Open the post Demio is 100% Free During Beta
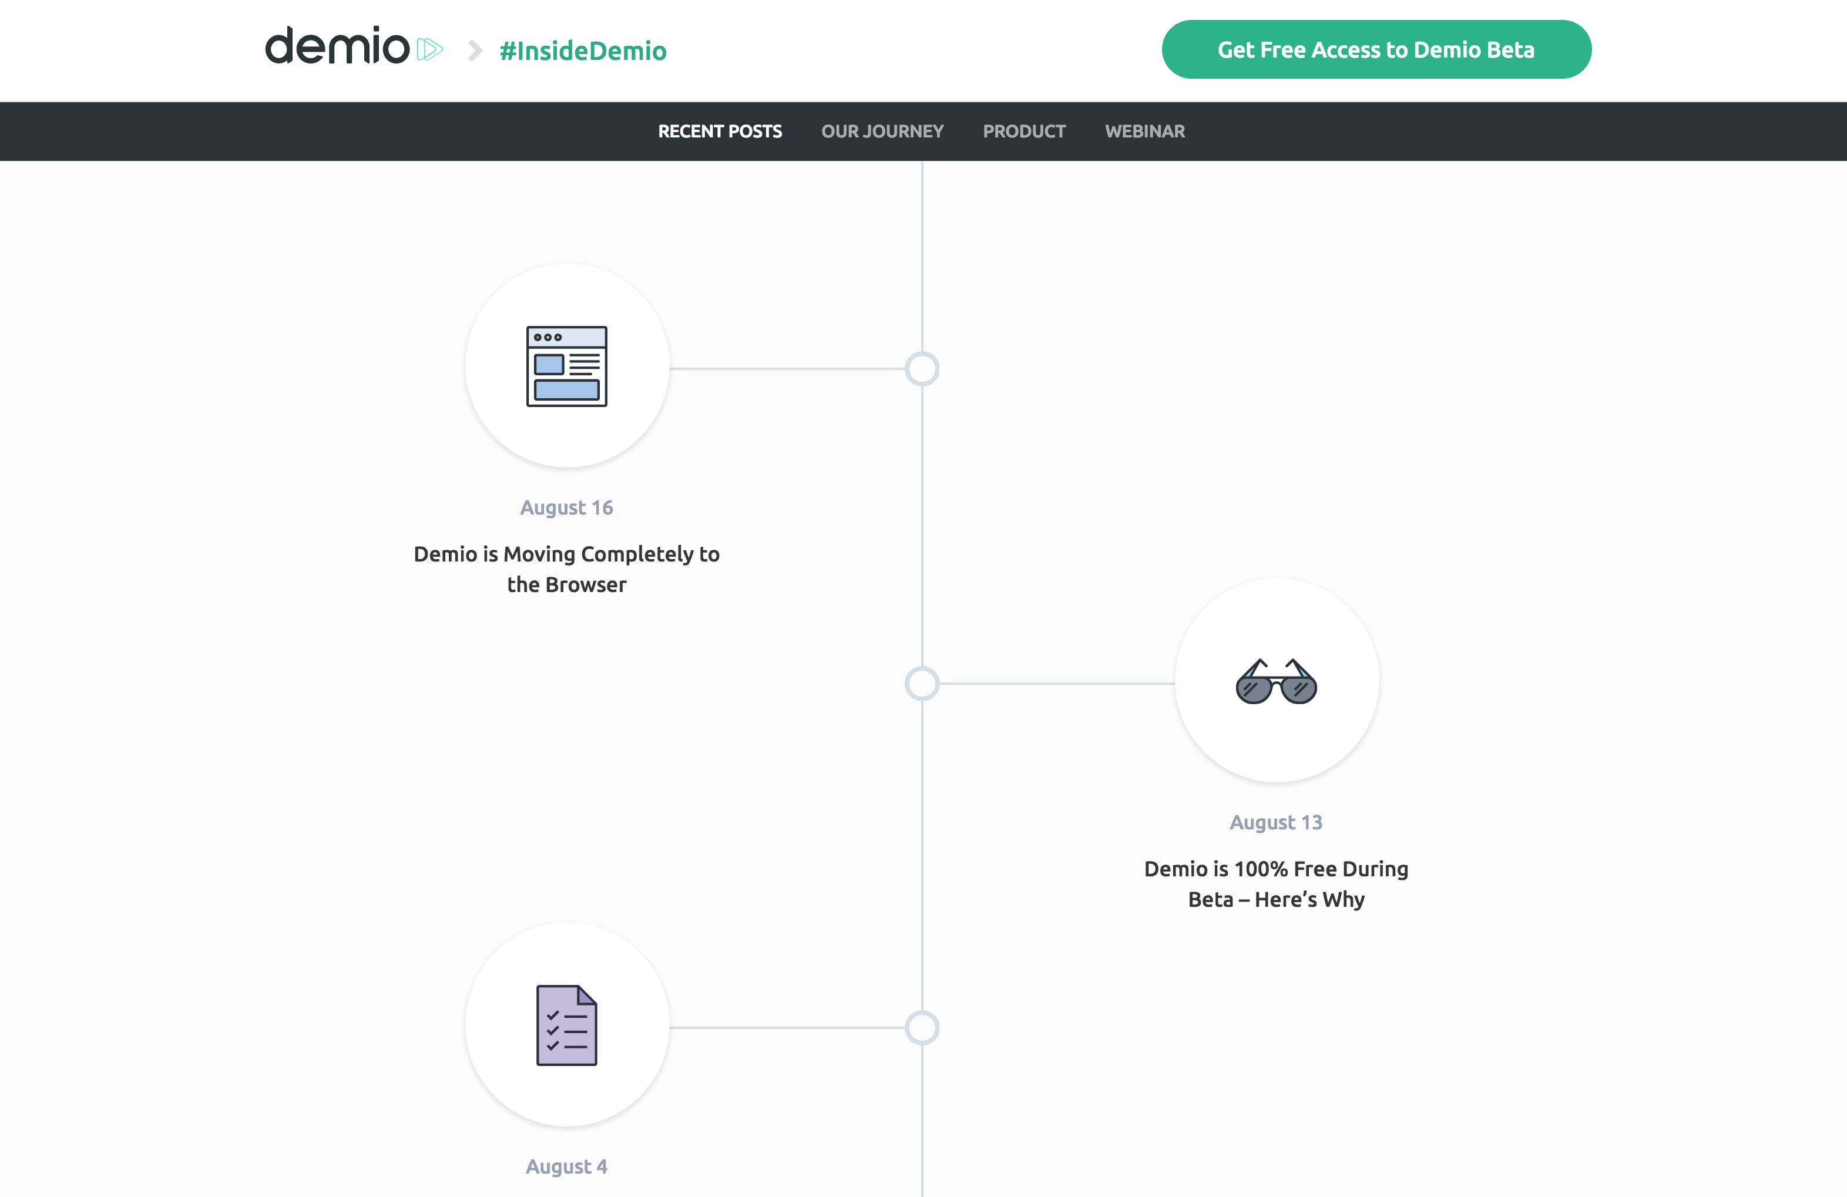1847x1197 pixels. coord(1276,885)
